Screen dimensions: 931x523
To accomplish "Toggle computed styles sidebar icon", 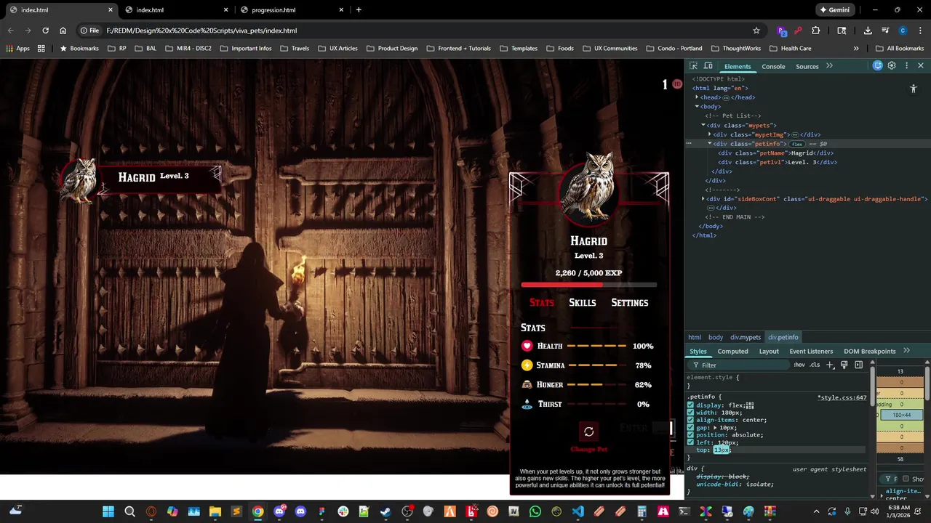I will pos(858,365).
